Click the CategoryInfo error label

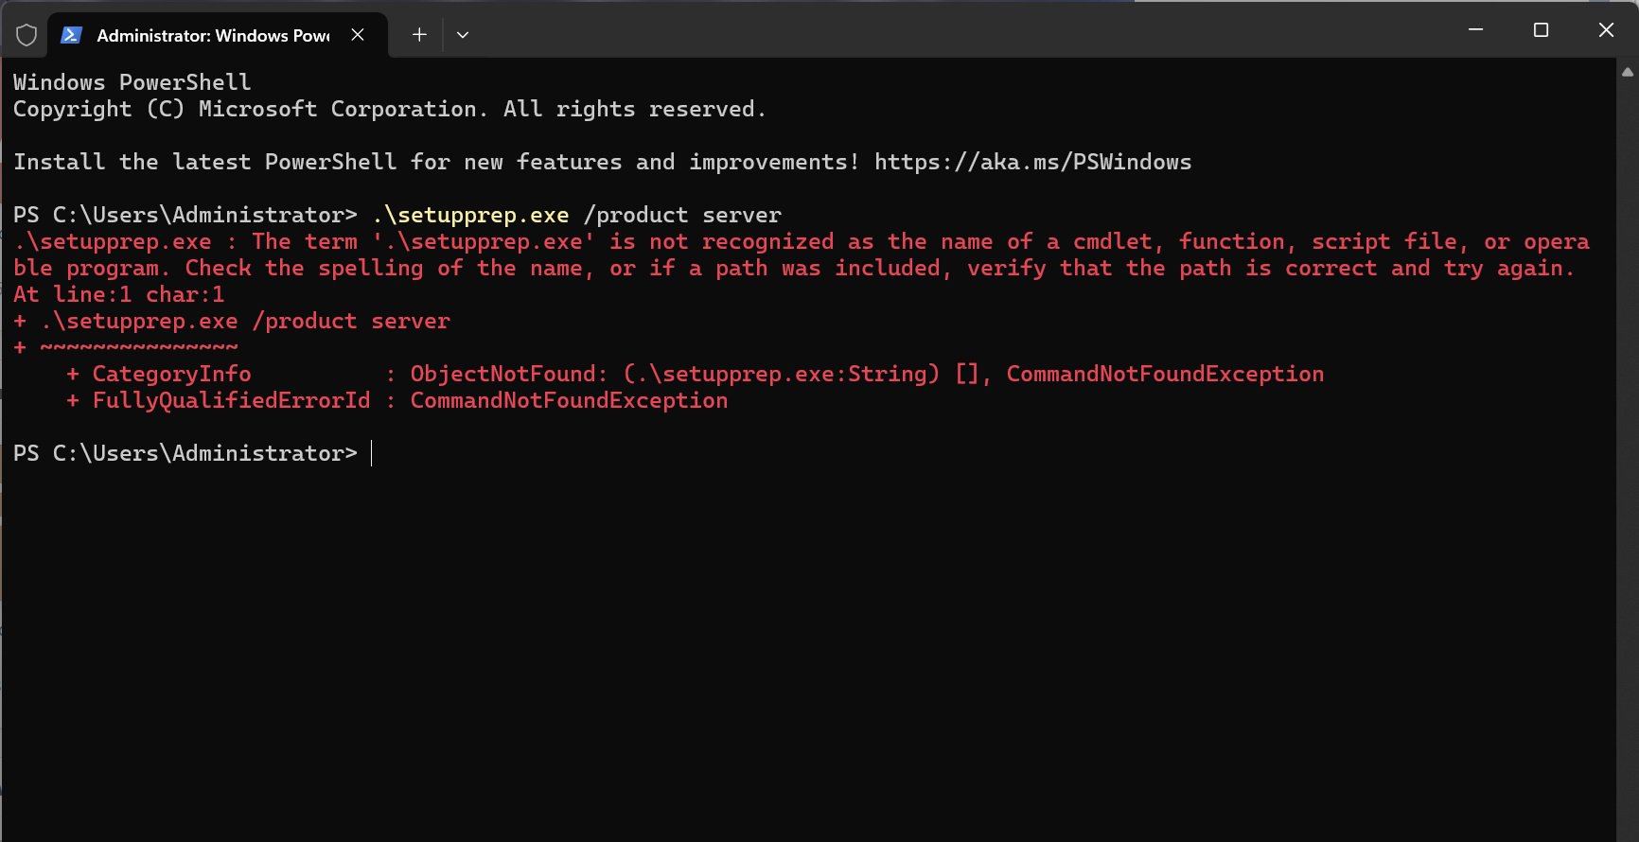pos(171,374)
